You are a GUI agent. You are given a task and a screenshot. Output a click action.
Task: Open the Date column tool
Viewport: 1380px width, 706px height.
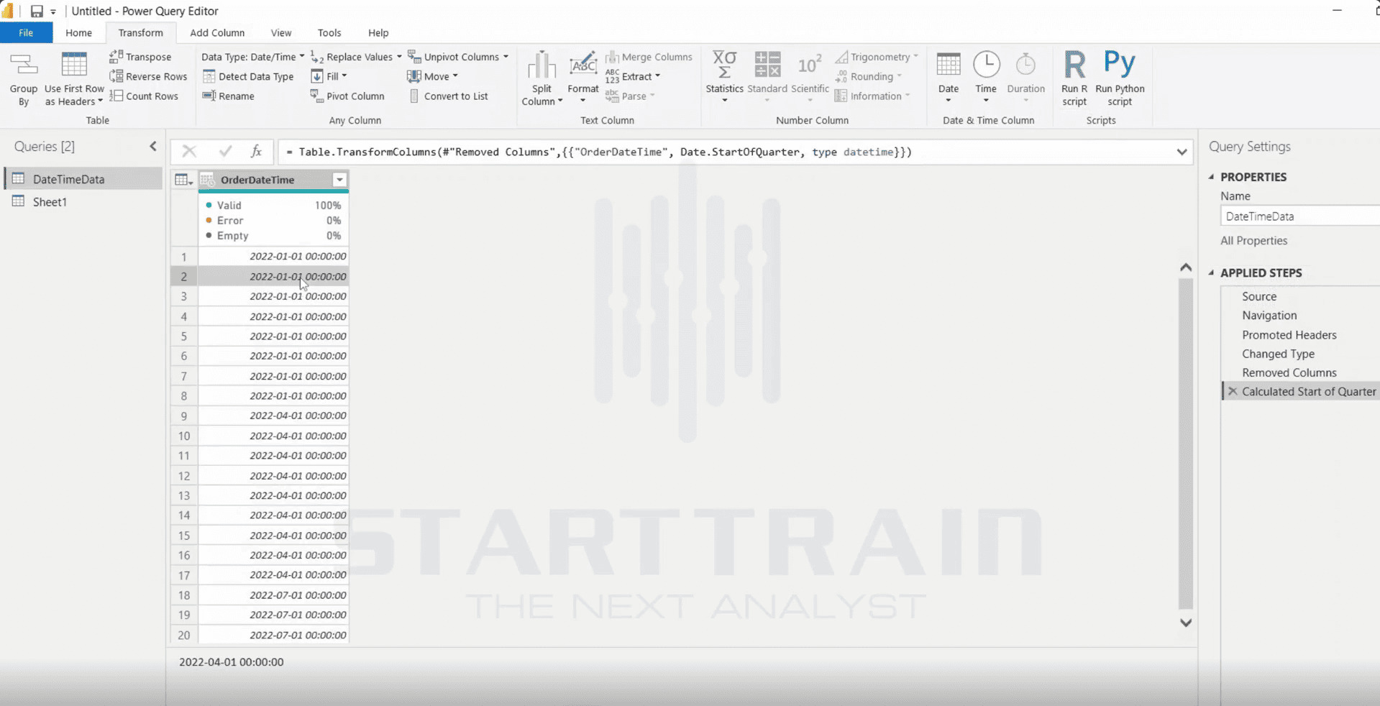[949, 77]
